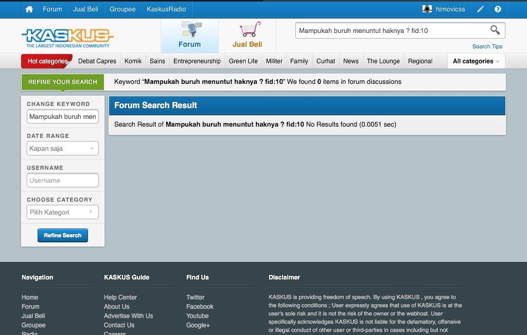Image resolution: width=527 pixels, height=335 pixels.
Task: Click the Refine Search button
Action: [x=62, y=235]
